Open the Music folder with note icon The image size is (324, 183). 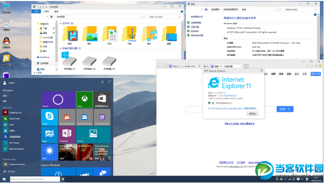pyautogui.click(x=149, y=35)
